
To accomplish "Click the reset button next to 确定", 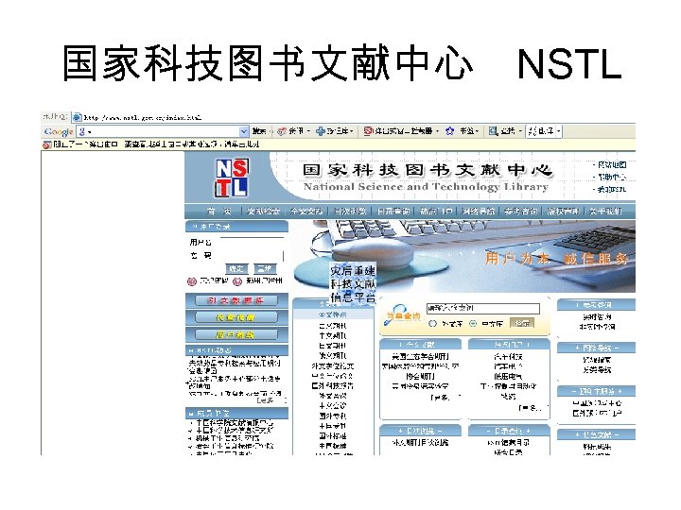I will tap(265, 269).
